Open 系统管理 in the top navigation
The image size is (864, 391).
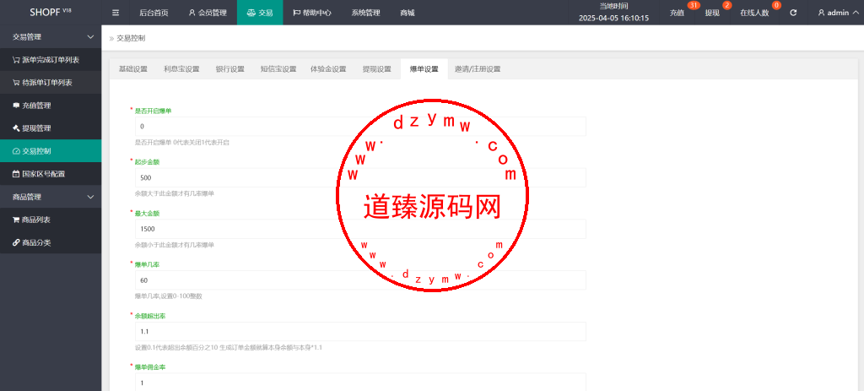point(365,13)
